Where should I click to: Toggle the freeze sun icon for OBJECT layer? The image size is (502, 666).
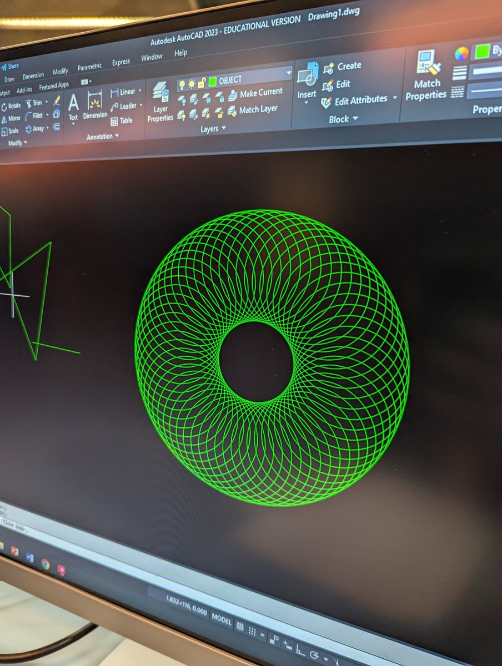pyautogui.click(x=192, y=84)
